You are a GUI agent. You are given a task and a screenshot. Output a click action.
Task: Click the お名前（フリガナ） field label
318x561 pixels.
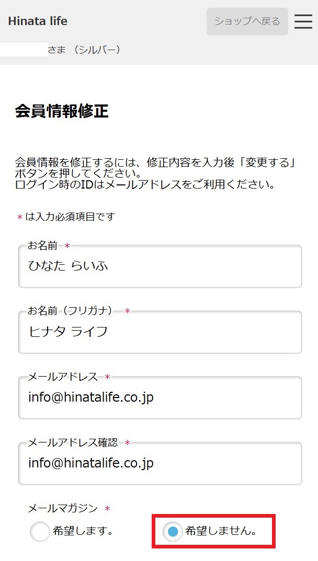pos(70,311)
